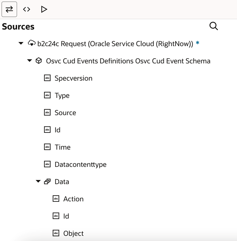Collapse the Data element node
Viewport: 237px width, 241px height.
[38, 181]
